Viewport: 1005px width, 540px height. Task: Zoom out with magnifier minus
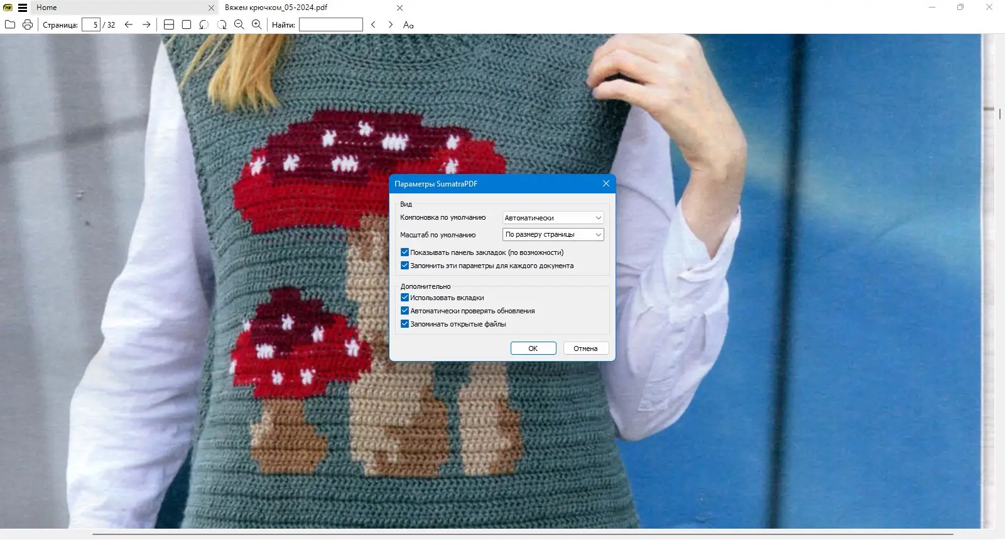(x=239, y=24)
